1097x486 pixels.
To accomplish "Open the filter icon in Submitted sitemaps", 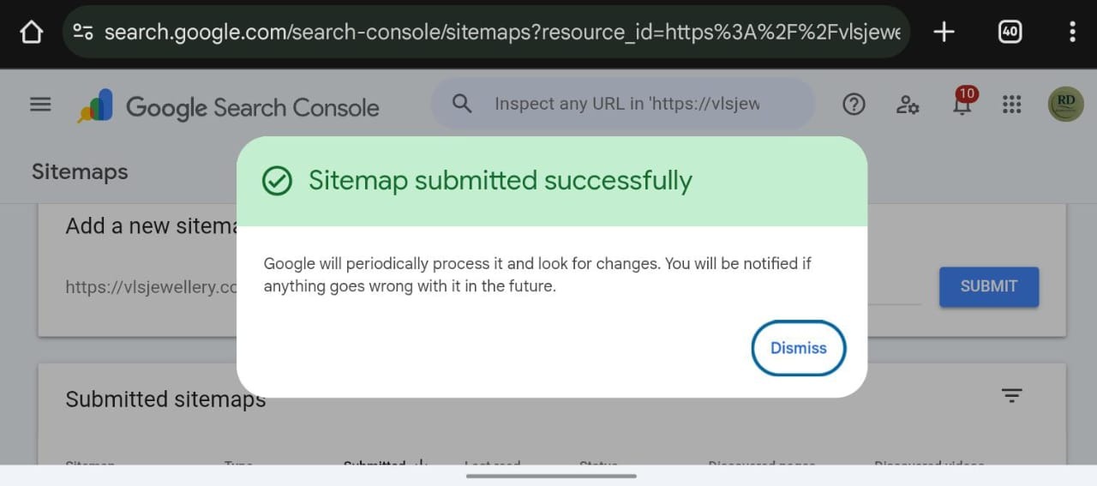I will pyautogui.click(x=1012, y=395).
